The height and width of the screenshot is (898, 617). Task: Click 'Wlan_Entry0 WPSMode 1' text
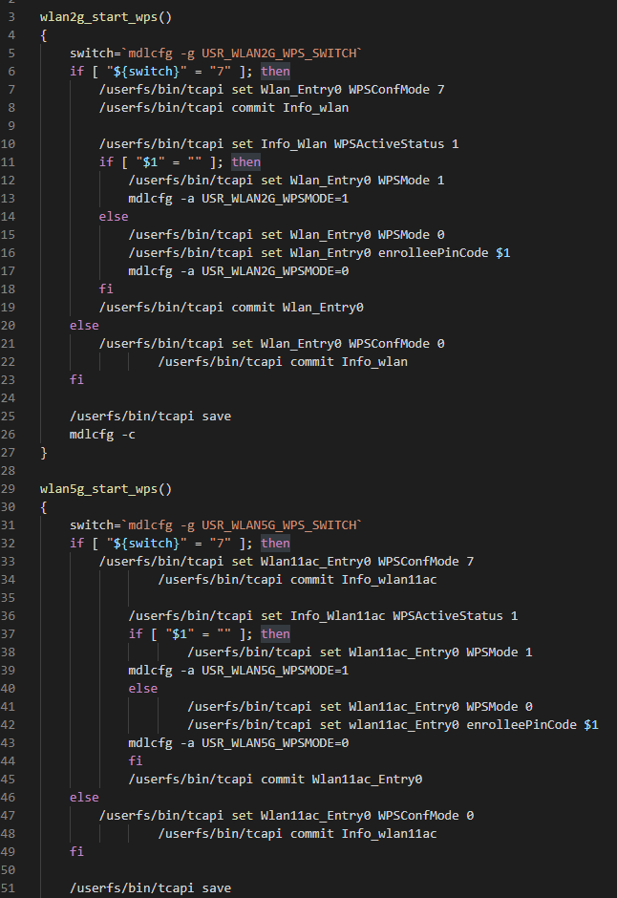367,181
